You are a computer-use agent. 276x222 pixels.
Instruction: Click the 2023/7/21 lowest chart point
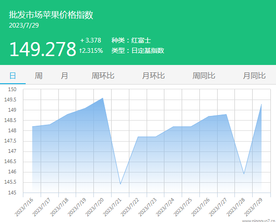pos(120,184)
